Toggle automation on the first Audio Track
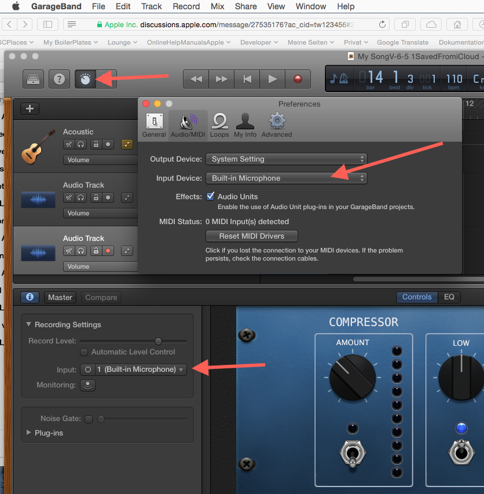Screen dimensions: 484x494 pyautogui.click(x=127, y=197)
